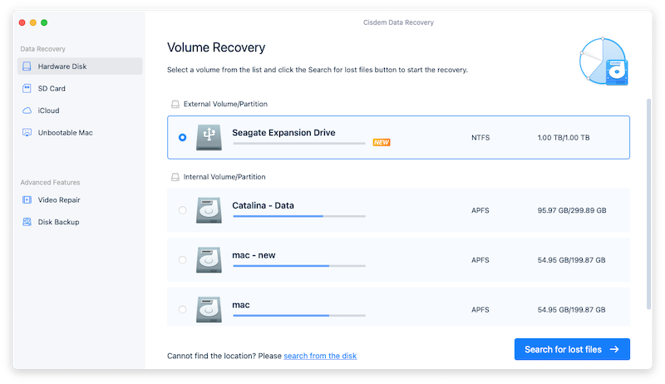Click the mac volume usage bar

299,316
